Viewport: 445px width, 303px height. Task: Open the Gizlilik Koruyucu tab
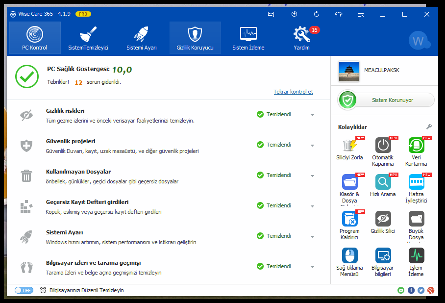(x=195, y=38)
